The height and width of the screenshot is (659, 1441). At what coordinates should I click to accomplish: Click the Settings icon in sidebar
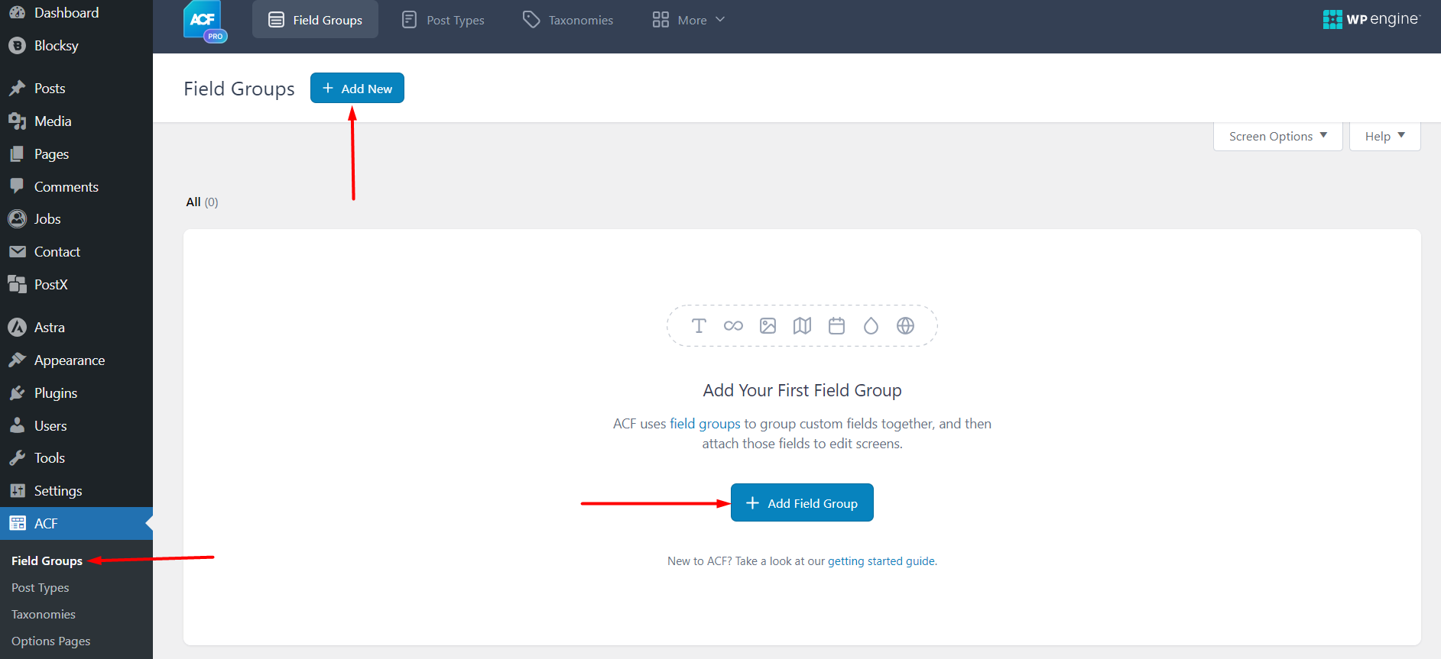coord(17,491)
